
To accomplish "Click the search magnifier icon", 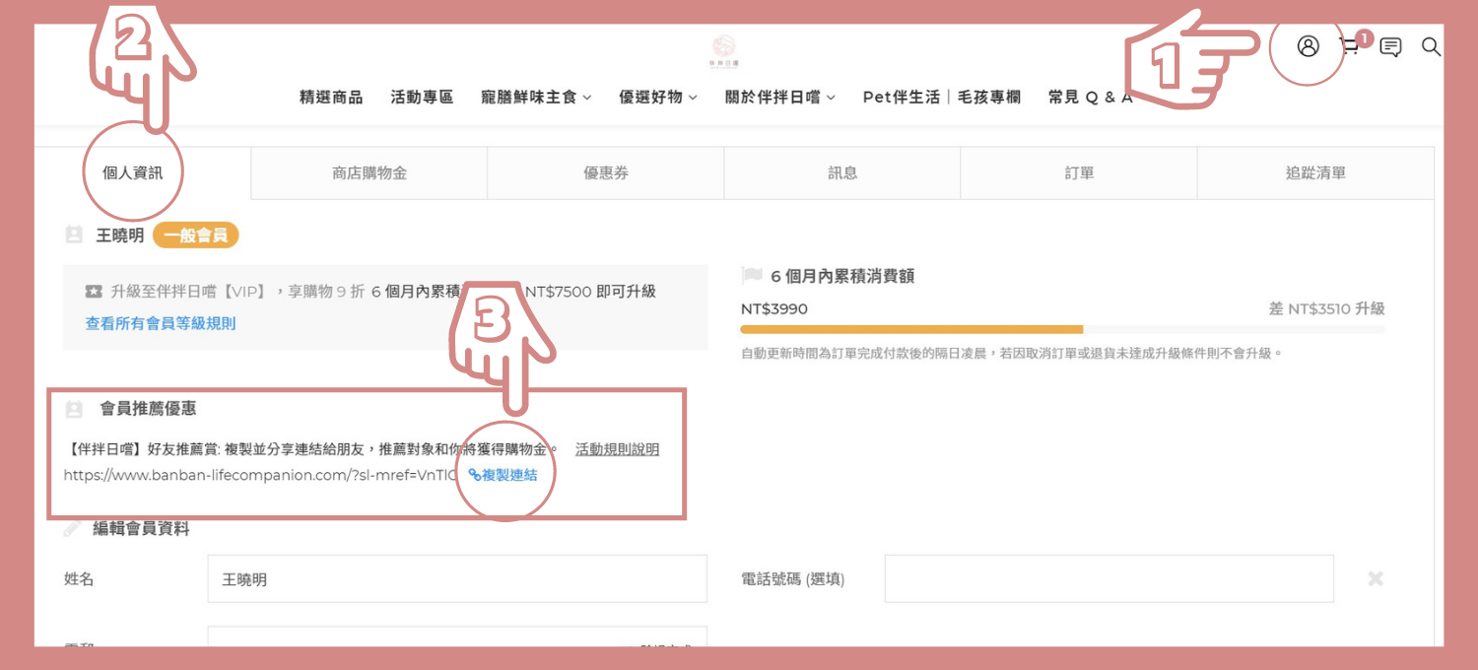I will click(1431, 46).
